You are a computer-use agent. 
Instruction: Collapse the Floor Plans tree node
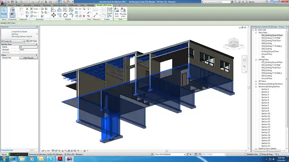point(256,33)
